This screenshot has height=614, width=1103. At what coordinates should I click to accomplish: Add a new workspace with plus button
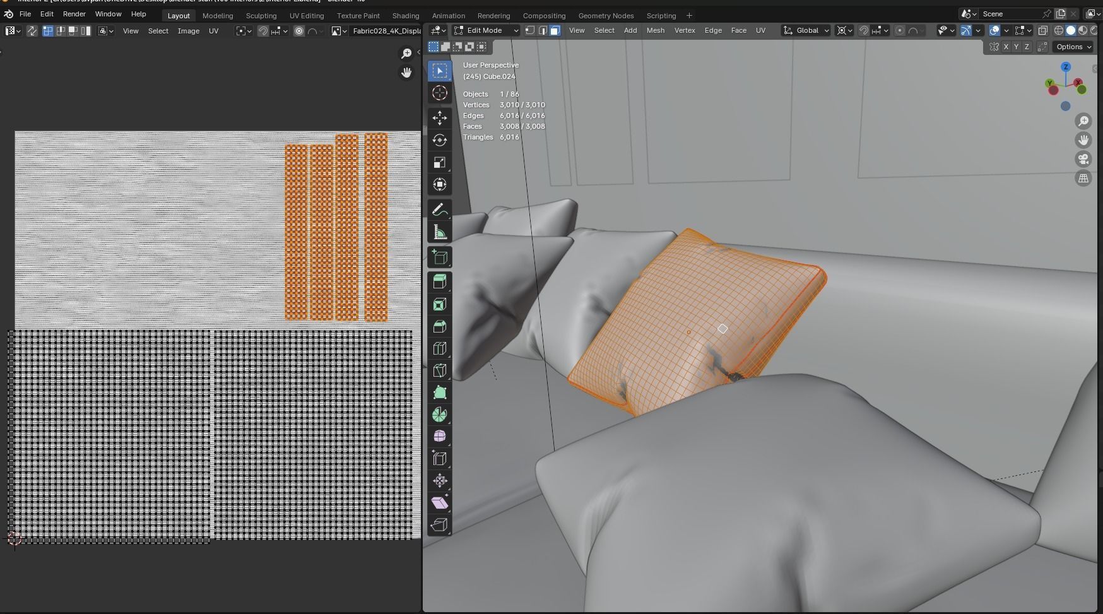[689, 16]
